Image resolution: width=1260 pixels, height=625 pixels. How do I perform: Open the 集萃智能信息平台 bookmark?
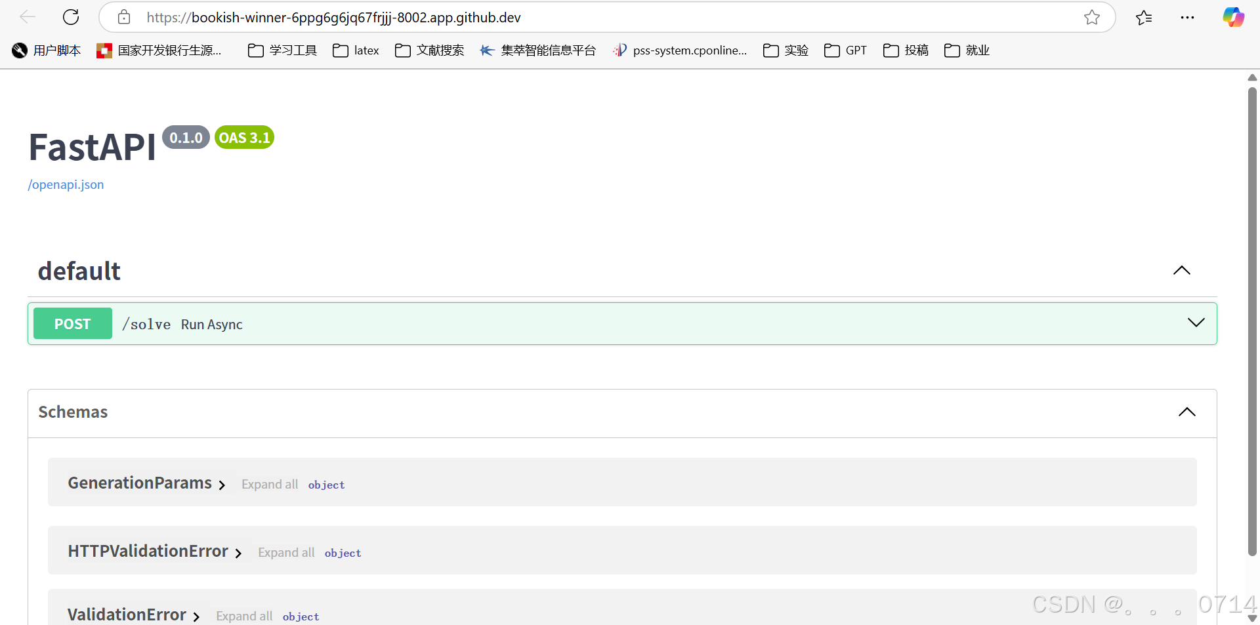coord(537,50)
